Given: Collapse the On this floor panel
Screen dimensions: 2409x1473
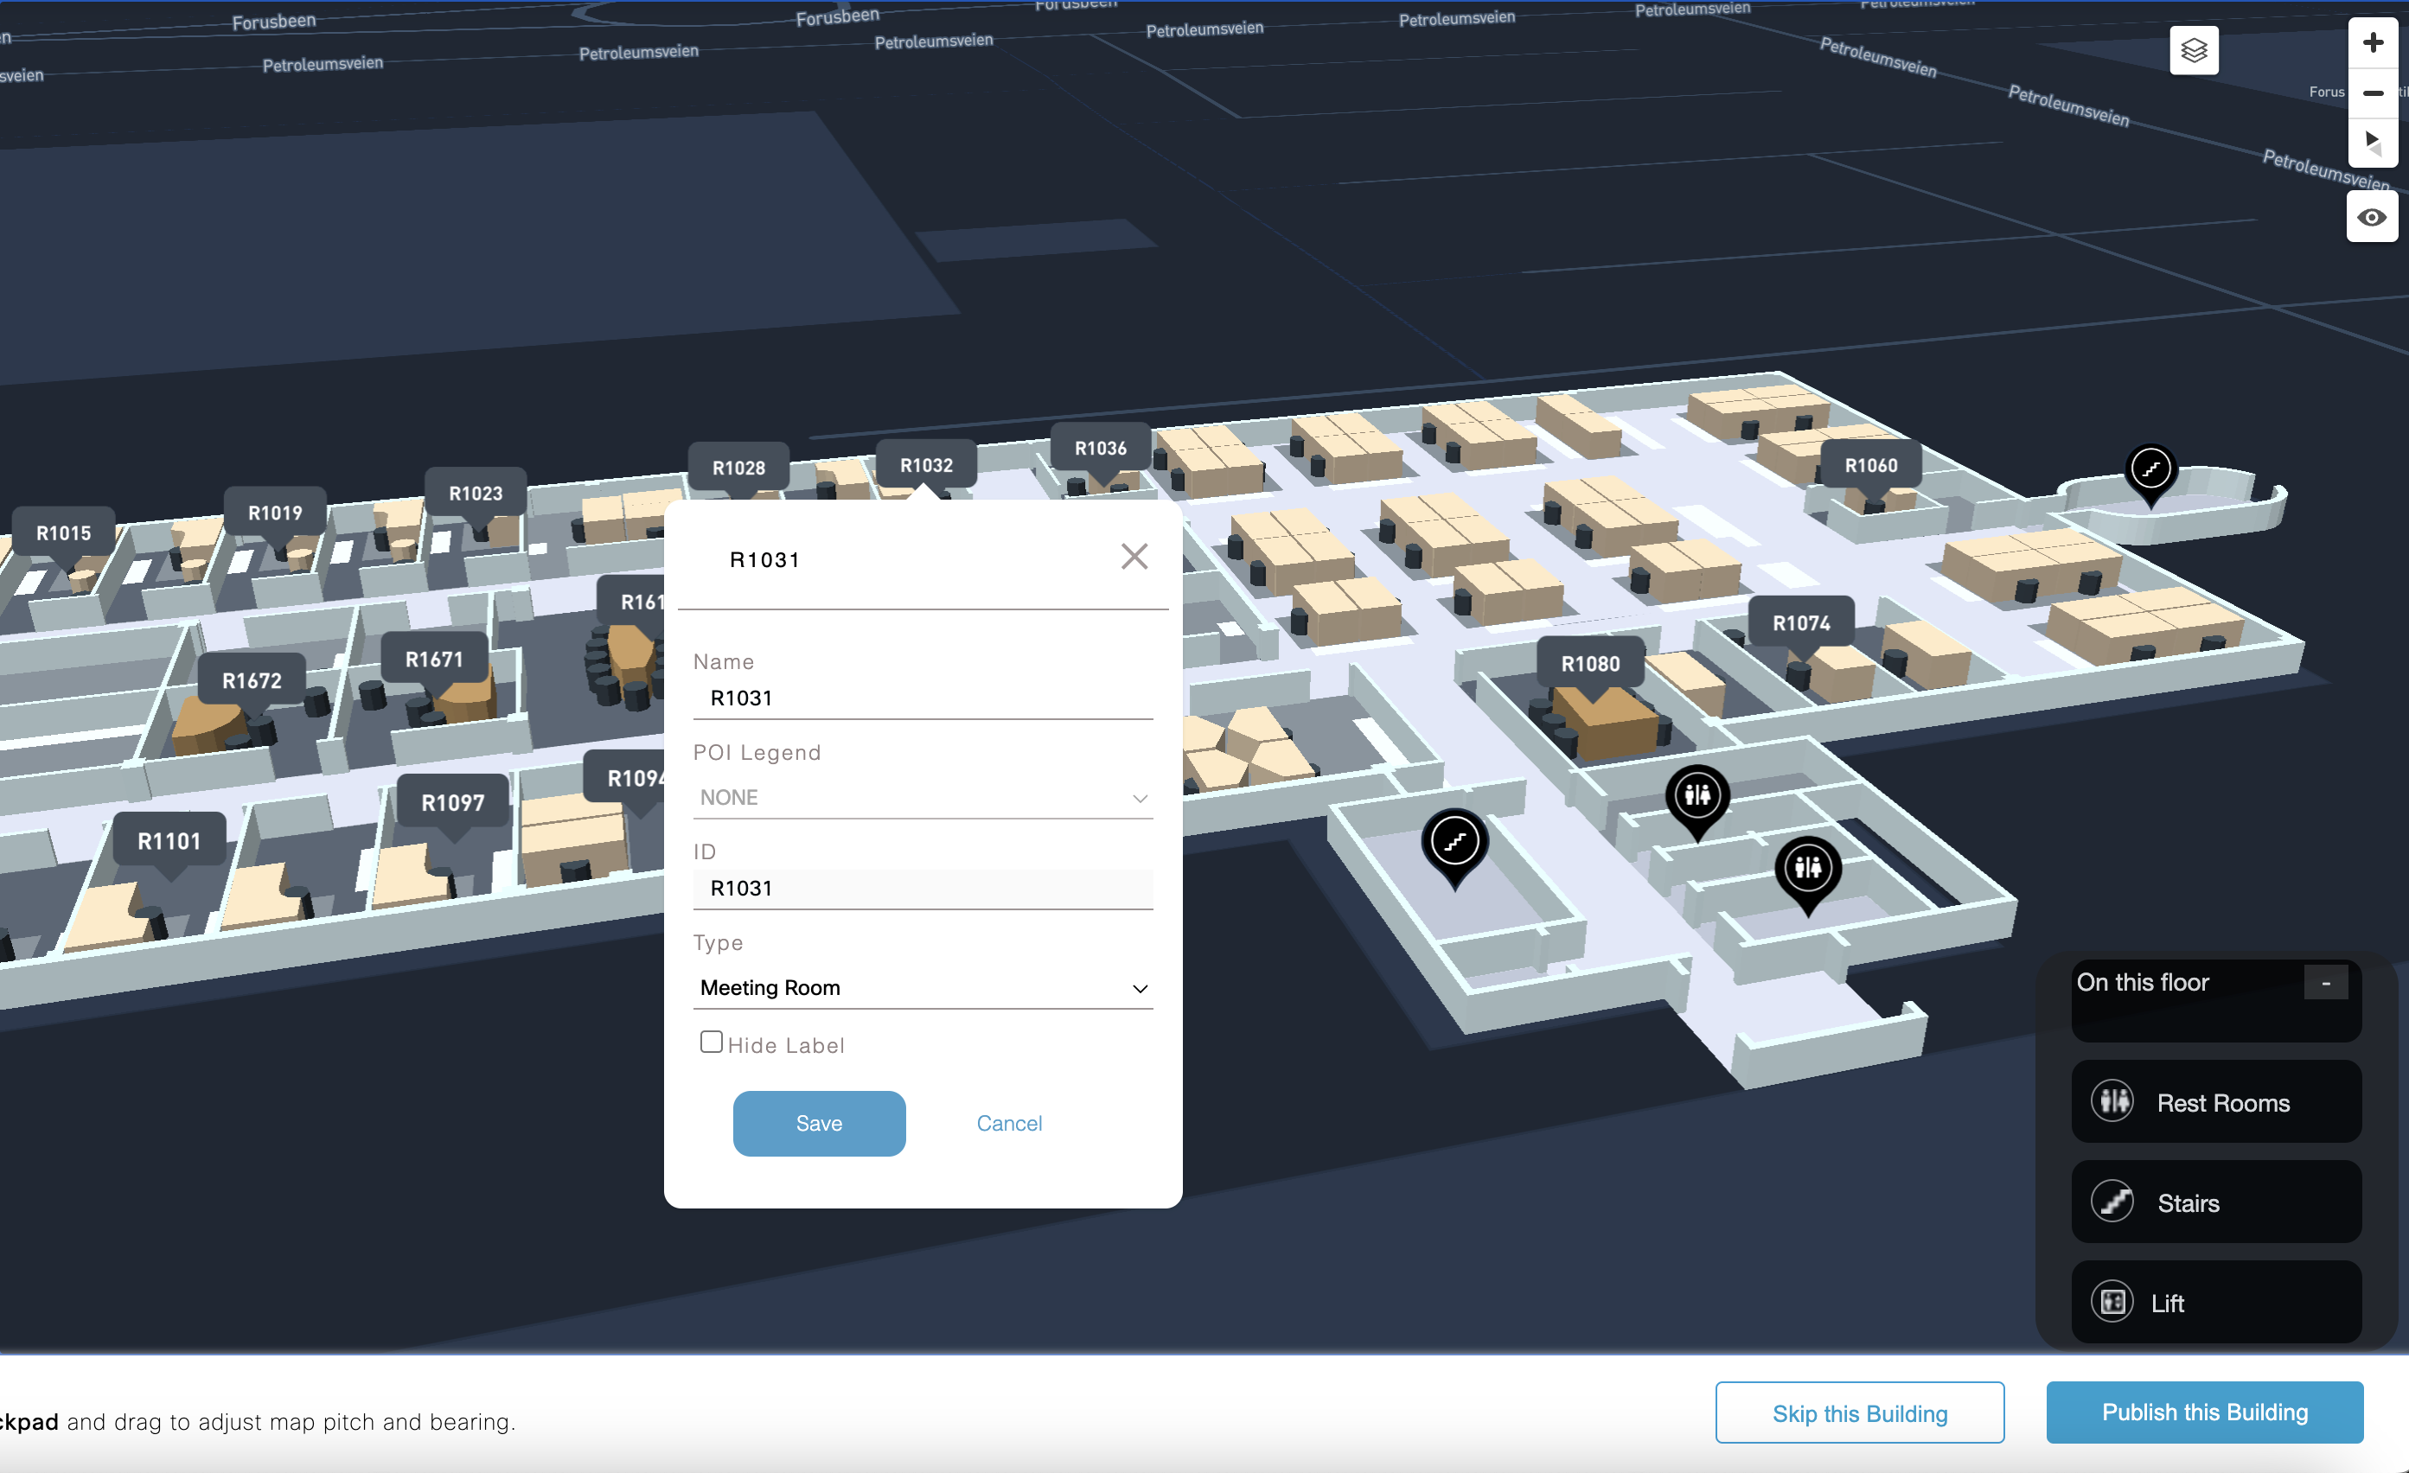Looking at the screenshot, I should click(x=2325, y=982).
